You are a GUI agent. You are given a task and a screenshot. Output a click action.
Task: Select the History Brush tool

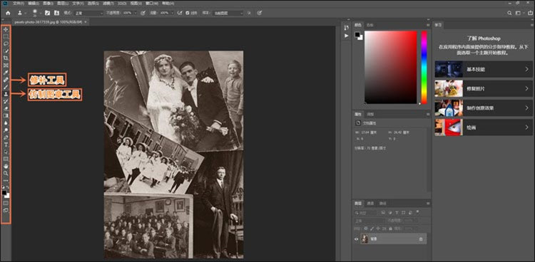pyautogui.click(x=6, y=101)
